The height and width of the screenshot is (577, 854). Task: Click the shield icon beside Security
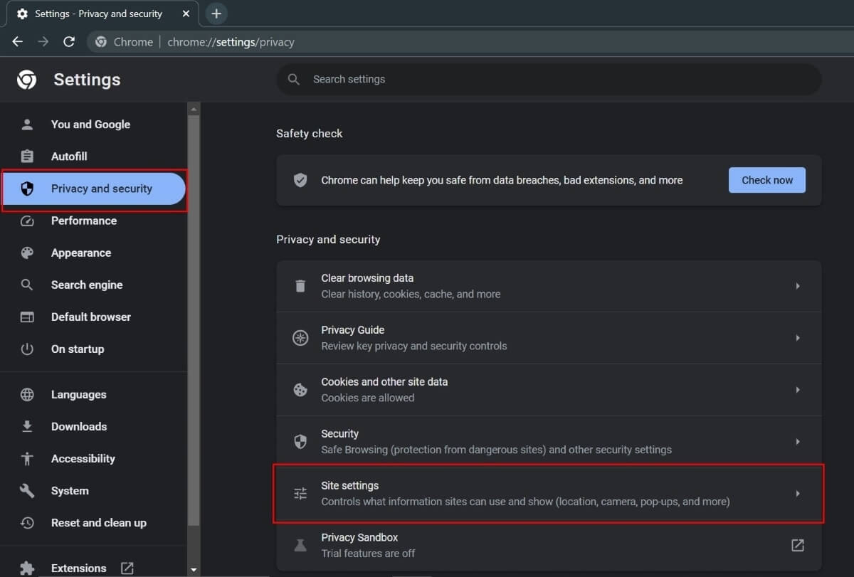[300, 441]
